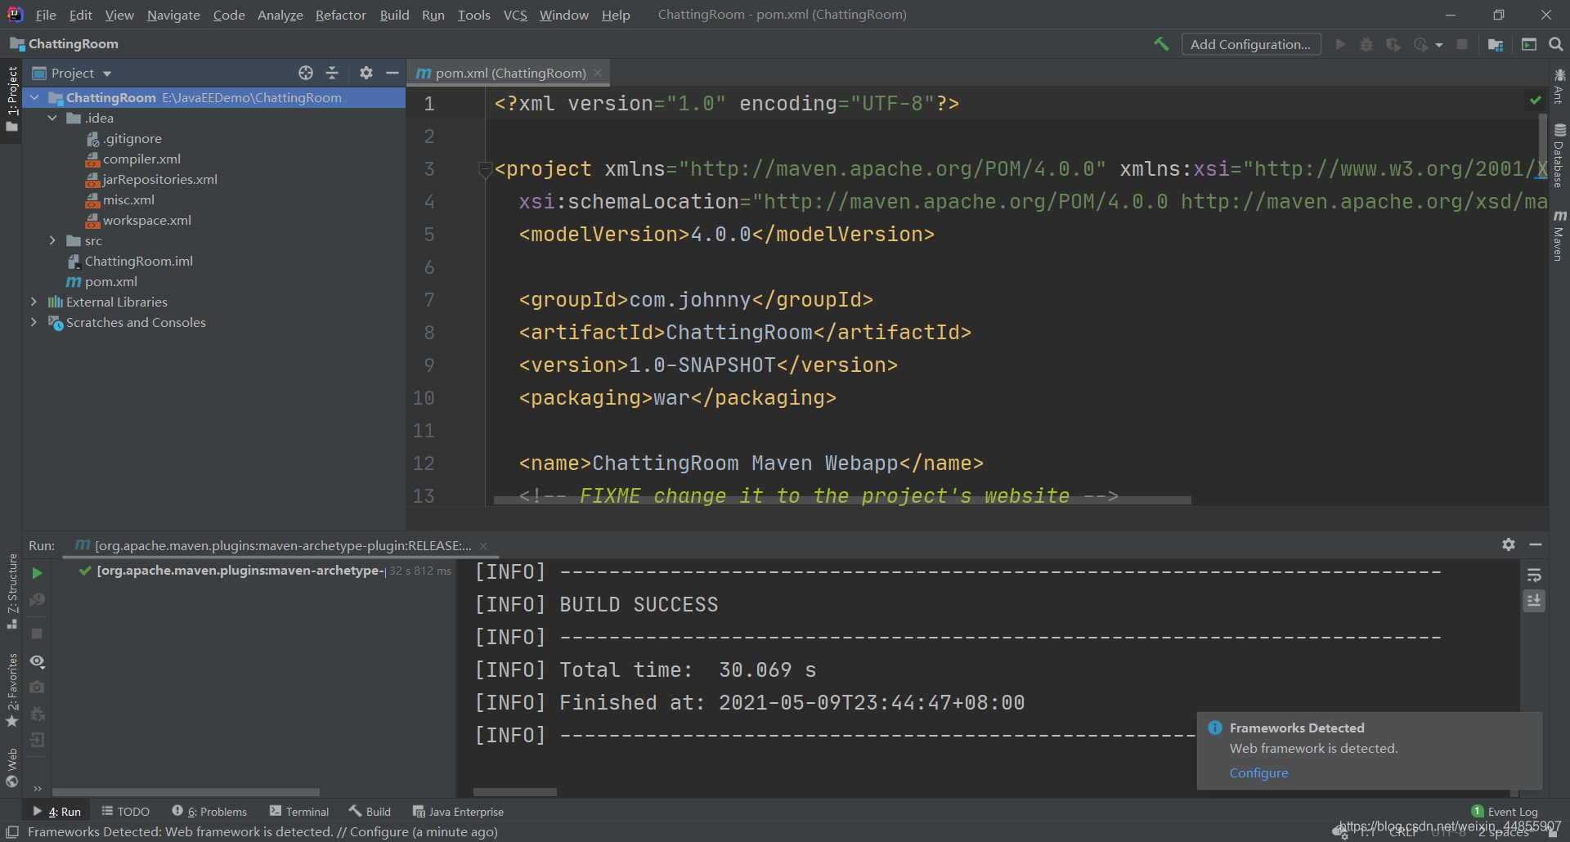The height and width of the screenshot is (842, 1570).
Task: Open the Database tool window on right edge
Action: click(x=1559, y=155)
